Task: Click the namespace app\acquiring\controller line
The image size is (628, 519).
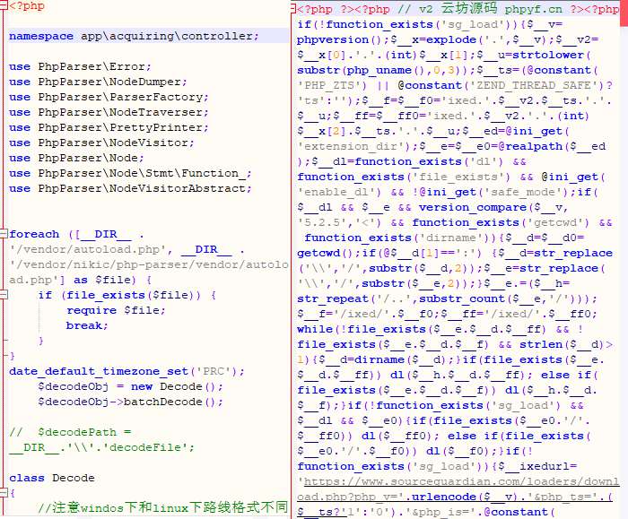Action: tap(134, 36)
